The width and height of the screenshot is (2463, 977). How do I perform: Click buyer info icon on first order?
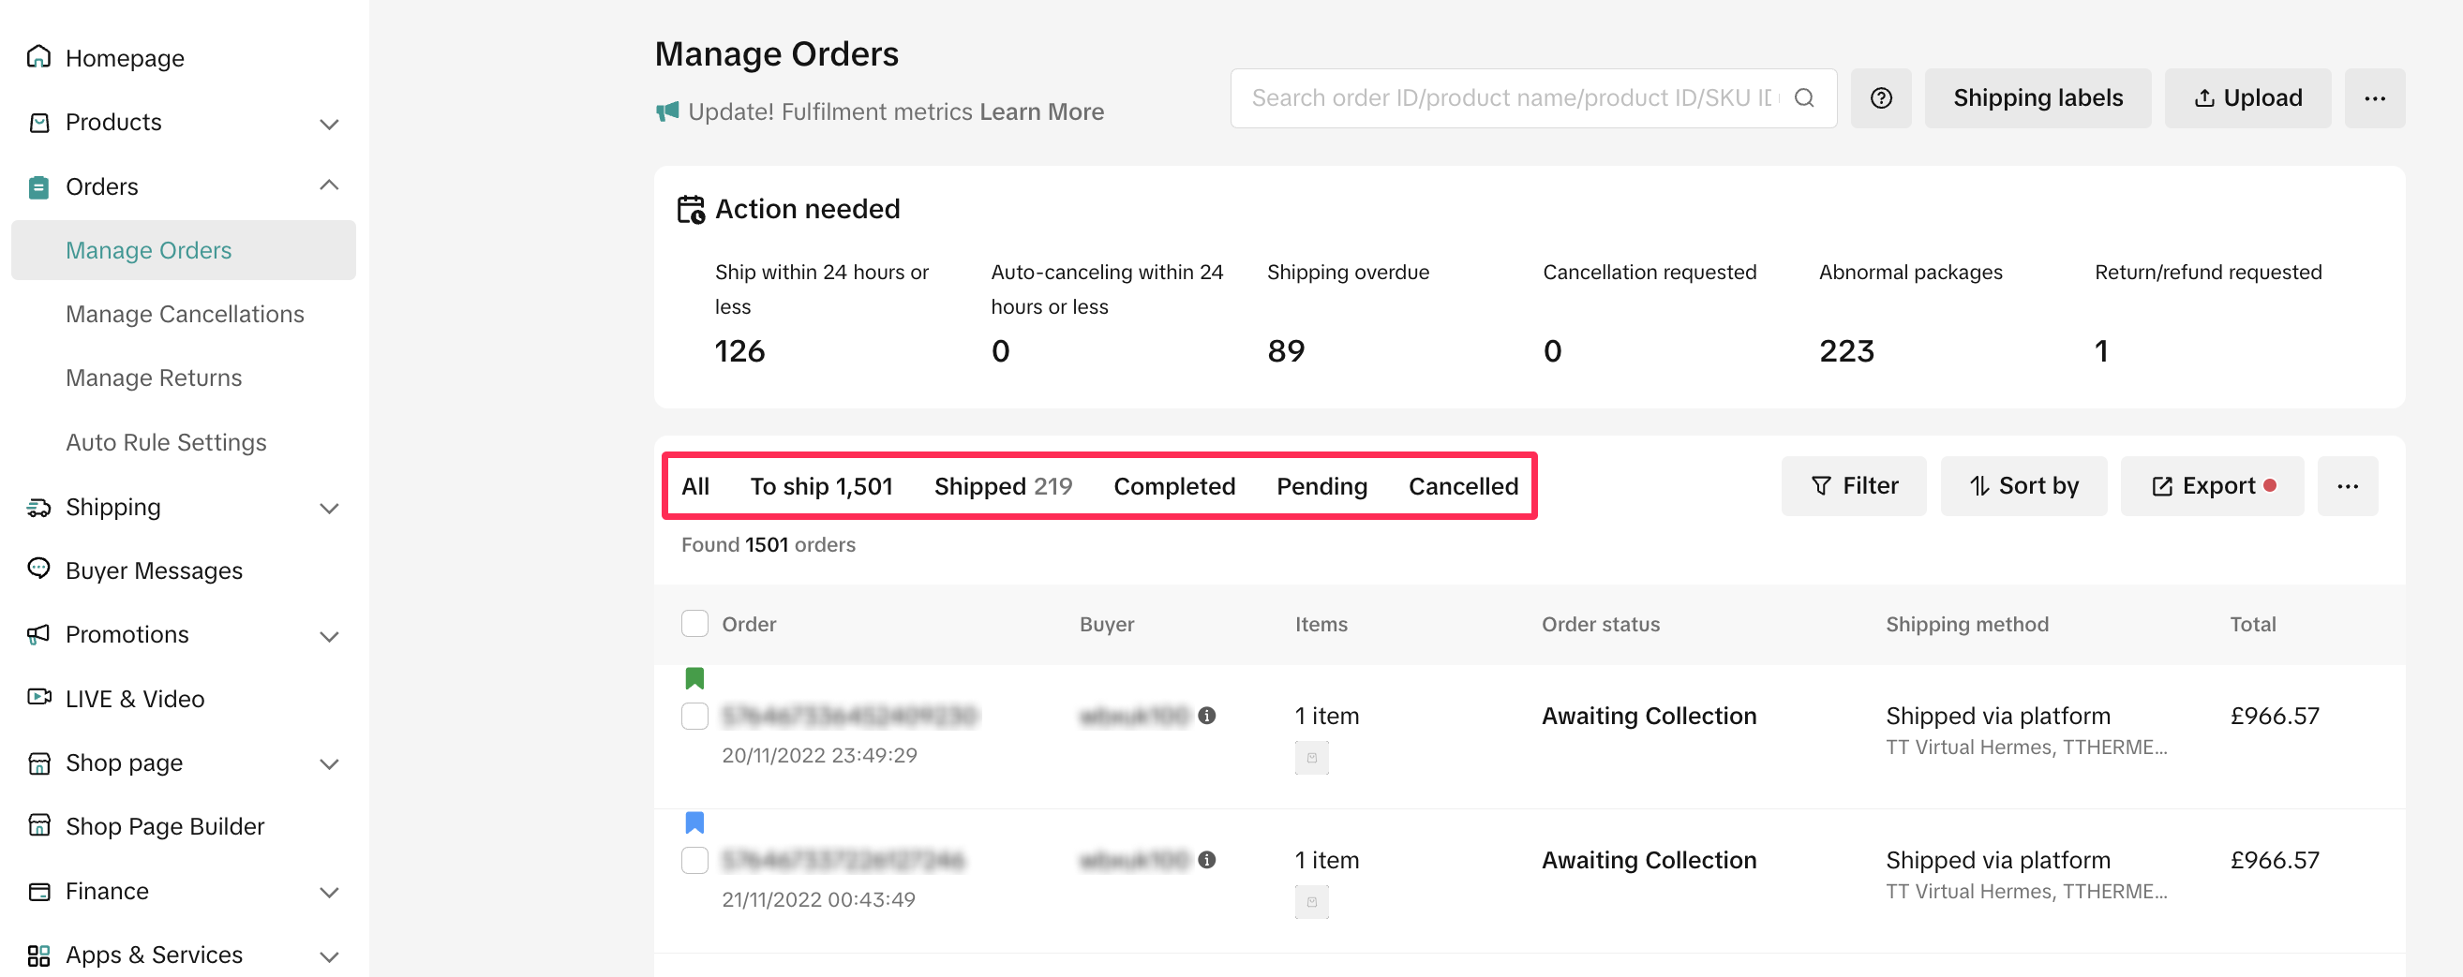[1206, 715]
